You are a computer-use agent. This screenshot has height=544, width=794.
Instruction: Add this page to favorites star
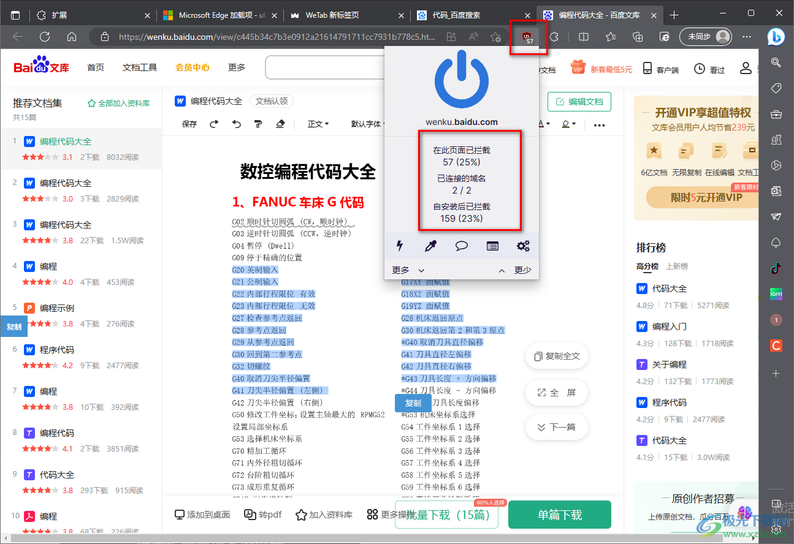point(496,37)
